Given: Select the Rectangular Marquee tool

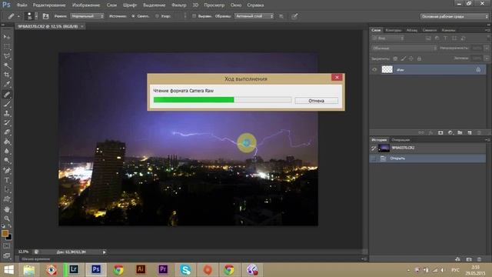Looking at the screenshot, I should click(7, 47).
